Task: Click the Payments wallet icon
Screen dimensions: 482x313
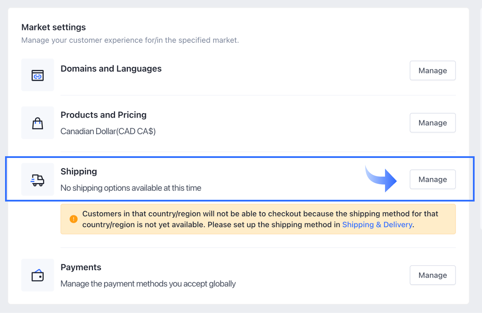Action: click(38, 275)
